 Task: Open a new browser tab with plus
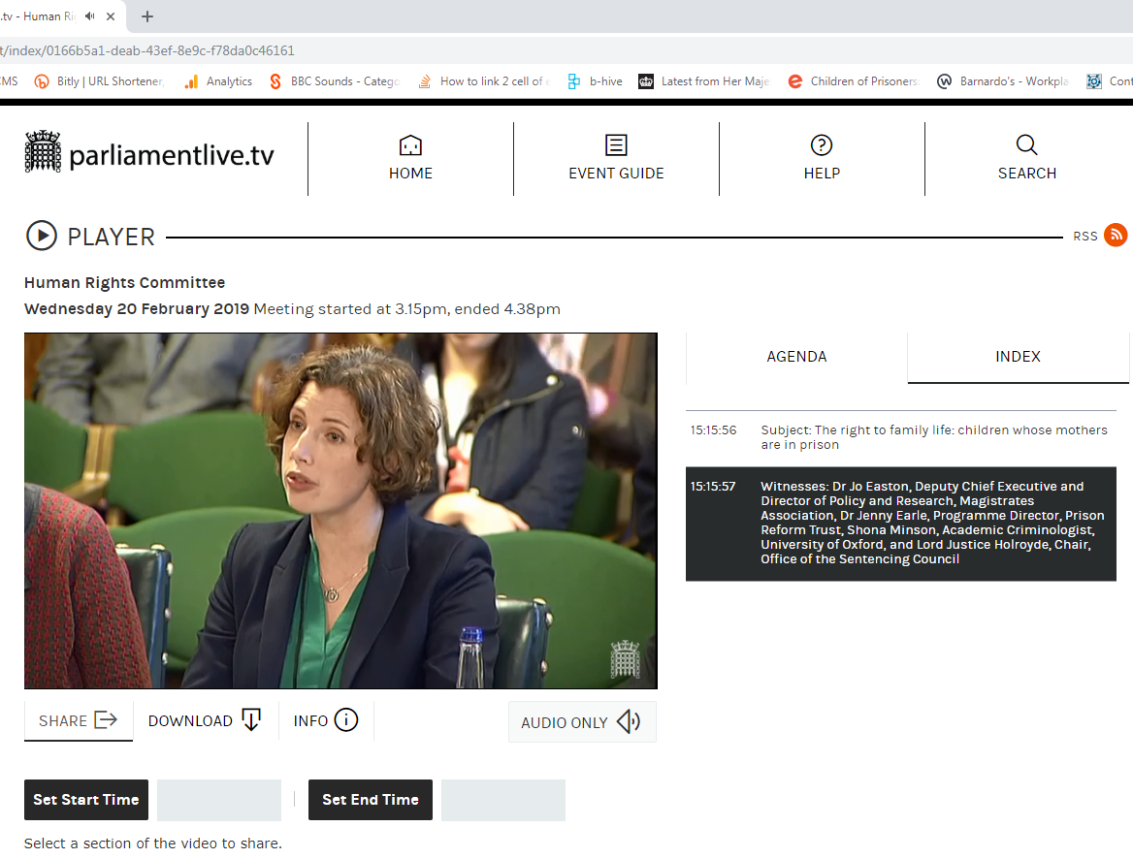pyautogui.click(x=146, y=16)
